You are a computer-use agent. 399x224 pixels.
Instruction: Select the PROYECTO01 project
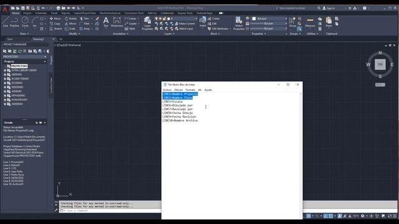pos(19,66)
